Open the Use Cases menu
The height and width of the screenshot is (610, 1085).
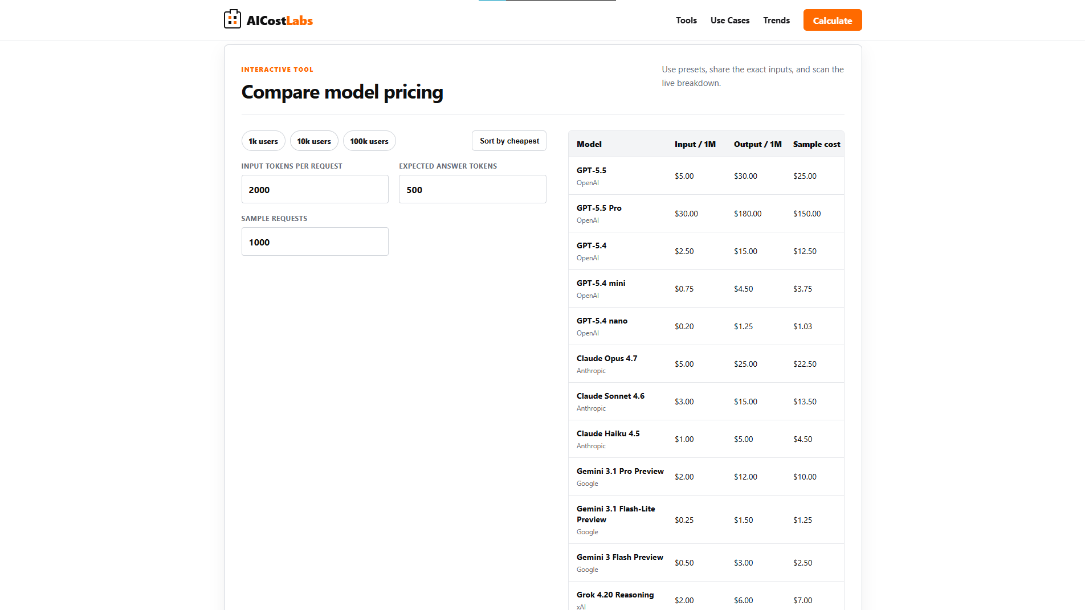[x=730, y=21]
